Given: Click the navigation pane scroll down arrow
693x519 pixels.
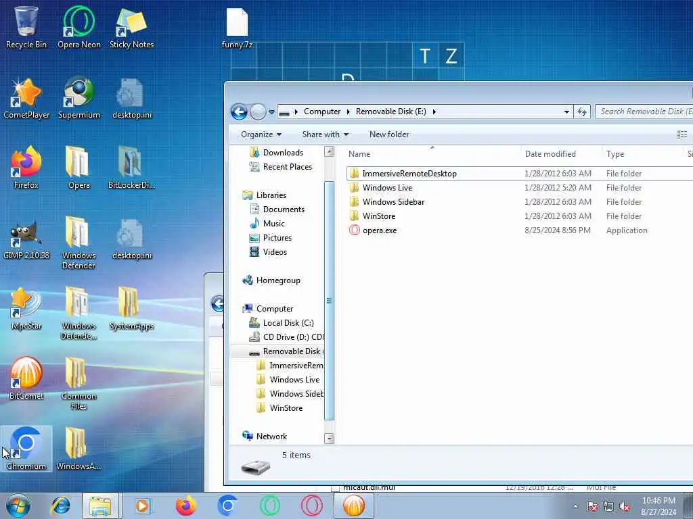Looking at the screenshot, I should tap(329, 439).
